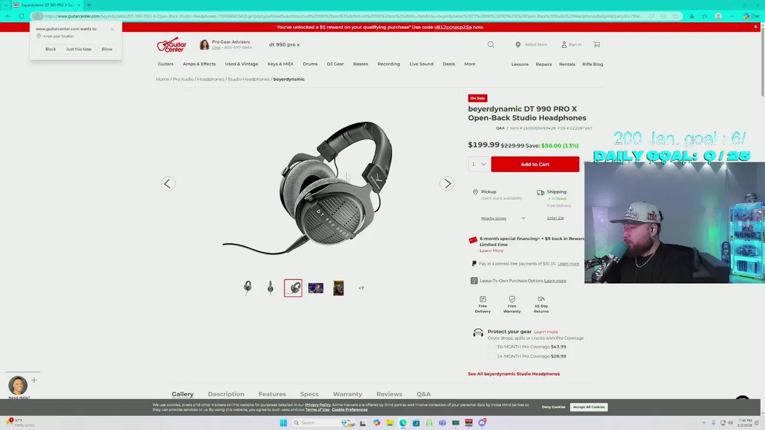The image size is (765, 430).
Task: Show the previous product image arrow
Action: [x=167, y=183]
